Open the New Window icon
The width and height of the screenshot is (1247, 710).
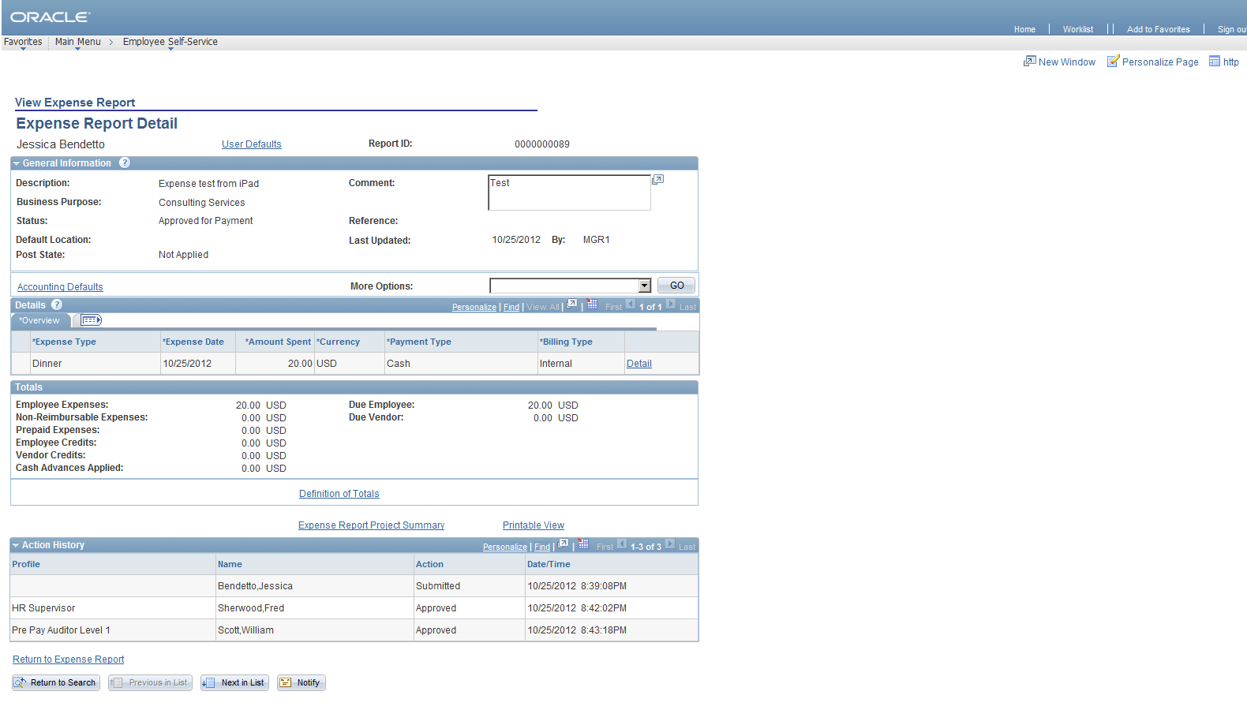coord(1029,62)
